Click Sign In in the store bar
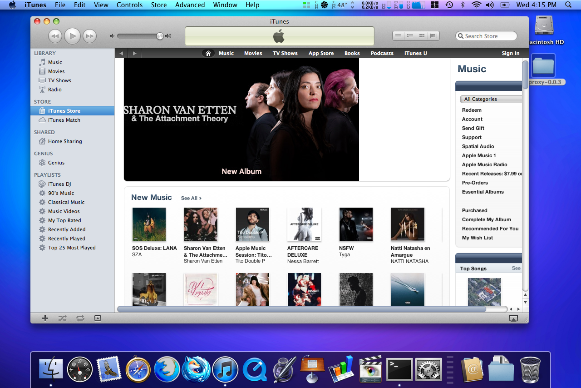581x388 pixels. pyautogui.click(x=511, y=53)
